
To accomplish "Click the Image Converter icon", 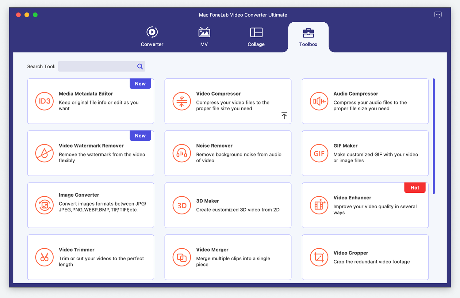I will (x=44, y=205).
